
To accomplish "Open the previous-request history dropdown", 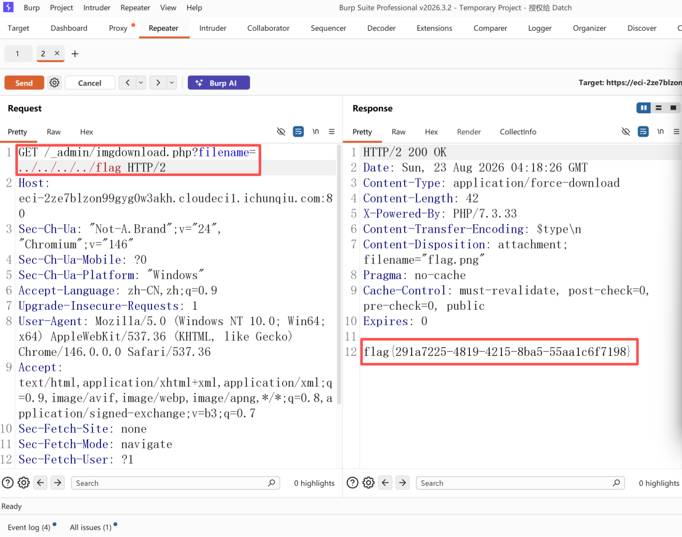I will (x=141, y=83).
